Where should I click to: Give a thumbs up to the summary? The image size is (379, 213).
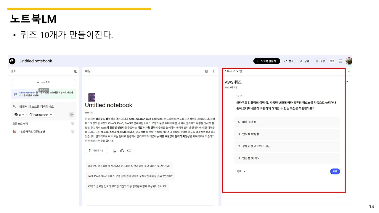tap(122, 150)
